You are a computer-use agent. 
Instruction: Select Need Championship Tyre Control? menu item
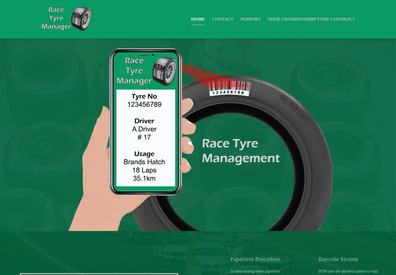(311, 19)
